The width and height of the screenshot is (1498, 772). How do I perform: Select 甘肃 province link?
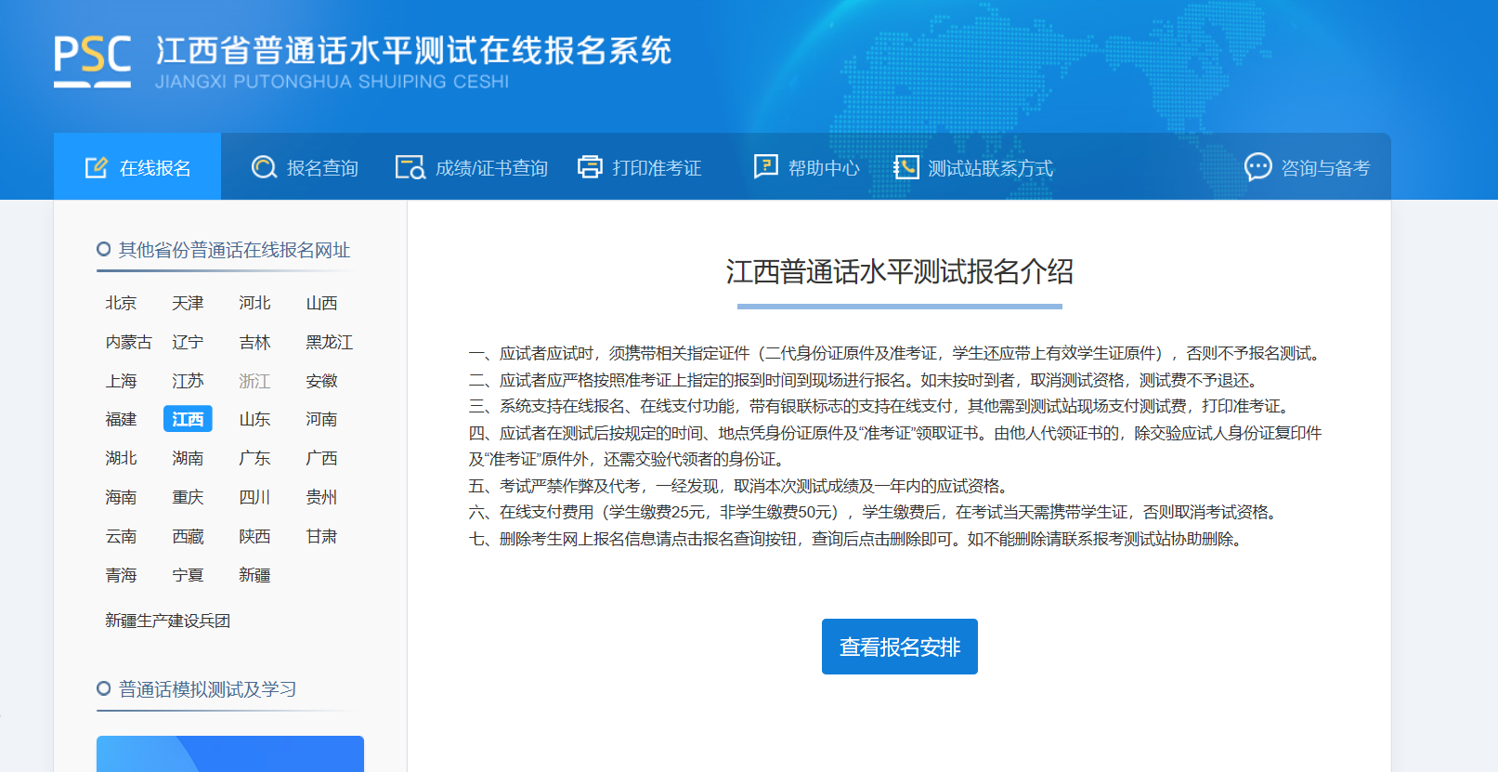coord(321,536)
